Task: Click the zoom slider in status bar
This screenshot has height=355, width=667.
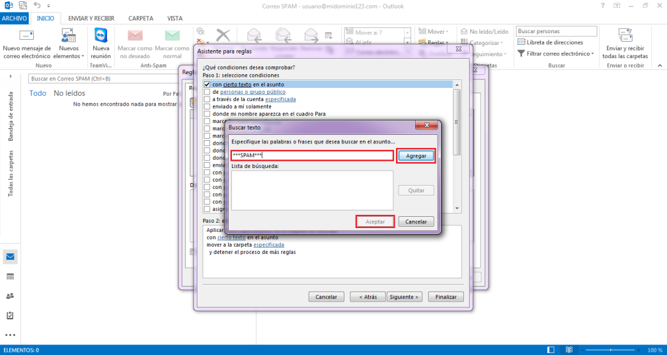Action: tap(612, 350)
